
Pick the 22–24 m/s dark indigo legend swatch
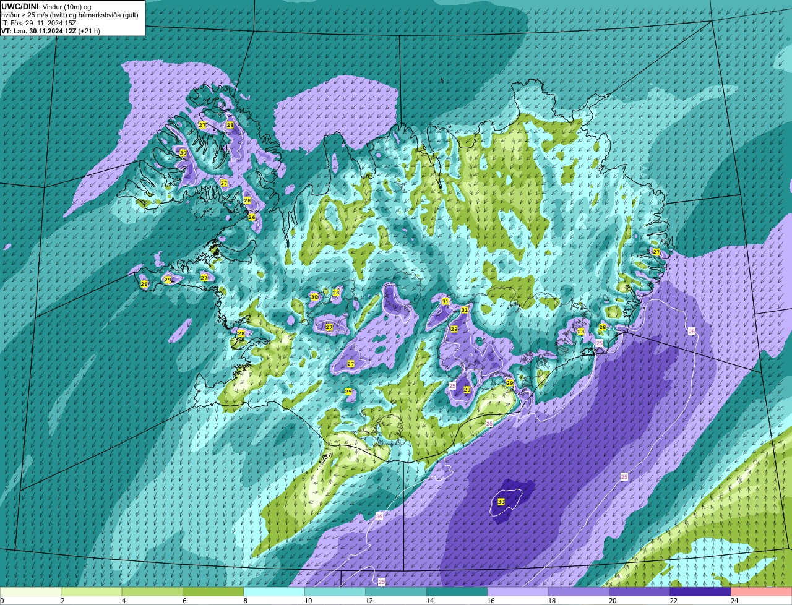click(701, 591)
